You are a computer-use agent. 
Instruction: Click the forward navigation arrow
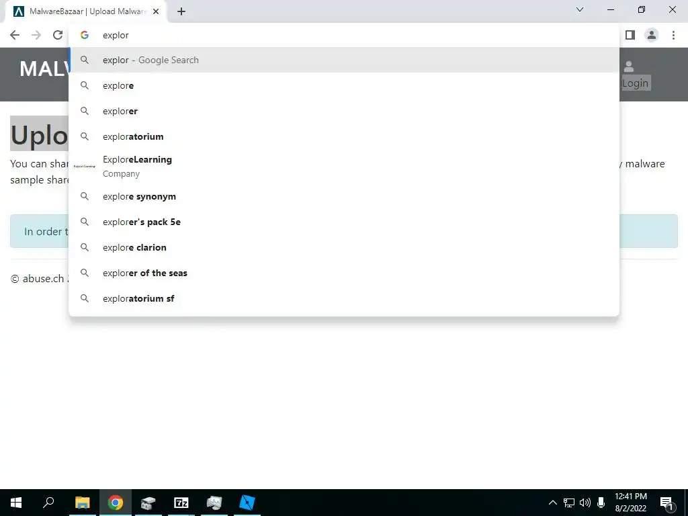36,35
